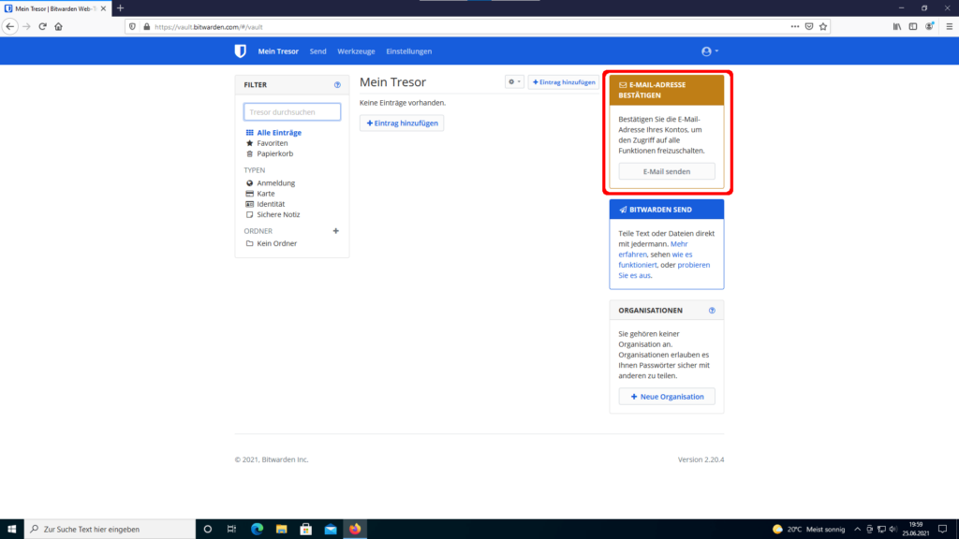Open the Einstellungen navigation tab

click(x=409, y=51)
